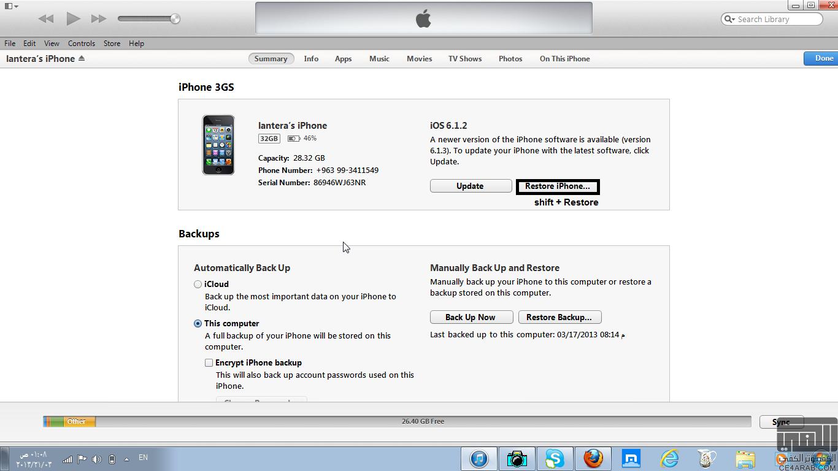
Task: Click the Phone Number value
Action: 347,170
